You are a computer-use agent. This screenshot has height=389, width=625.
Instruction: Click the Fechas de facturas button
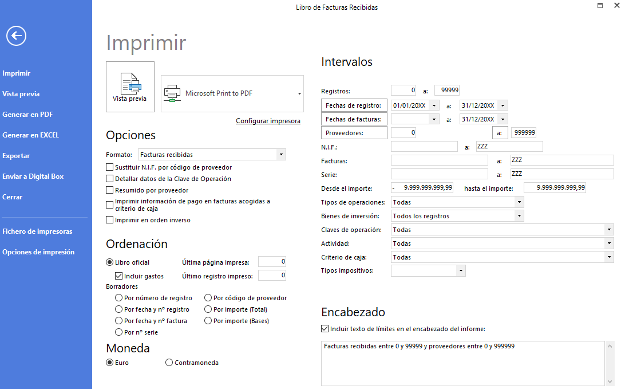(354, 119)
